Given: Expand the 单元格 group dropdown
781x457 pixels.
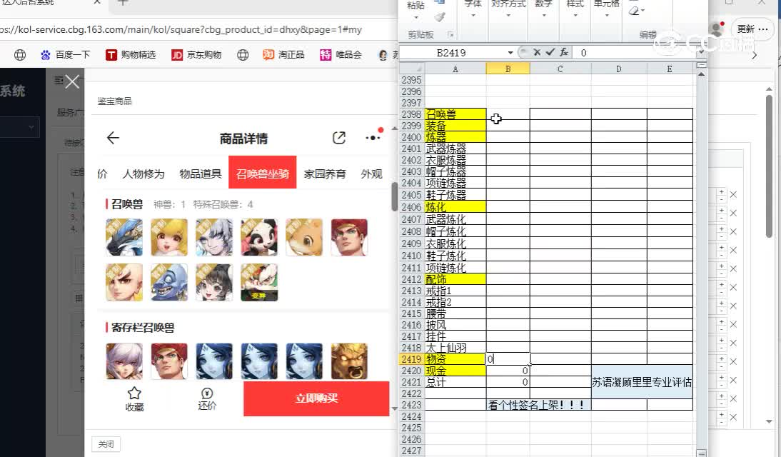Looking at the screenshot, I should click(x=606, y=15).
